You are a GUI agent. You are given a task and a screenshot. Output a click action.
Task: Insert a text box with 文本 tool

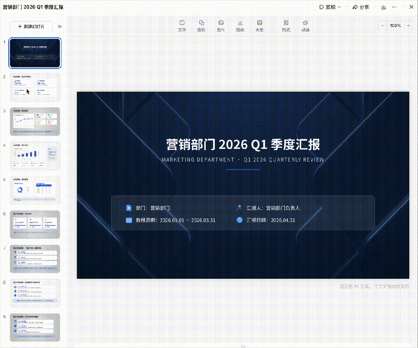click(x=182, y=26)
